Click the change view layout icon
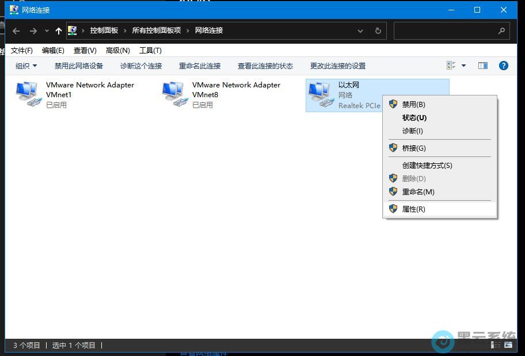Viewport: 525px width, 356px height. click(451, 66)
